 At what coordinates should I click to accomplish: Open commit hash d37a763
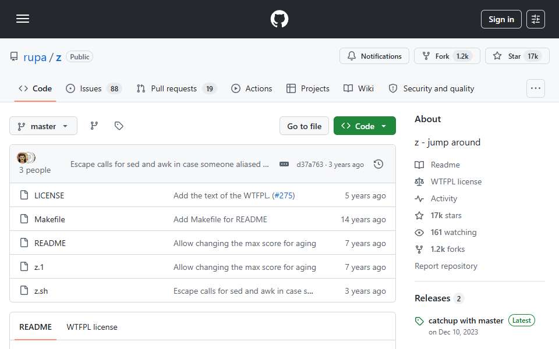click(309, 165)
